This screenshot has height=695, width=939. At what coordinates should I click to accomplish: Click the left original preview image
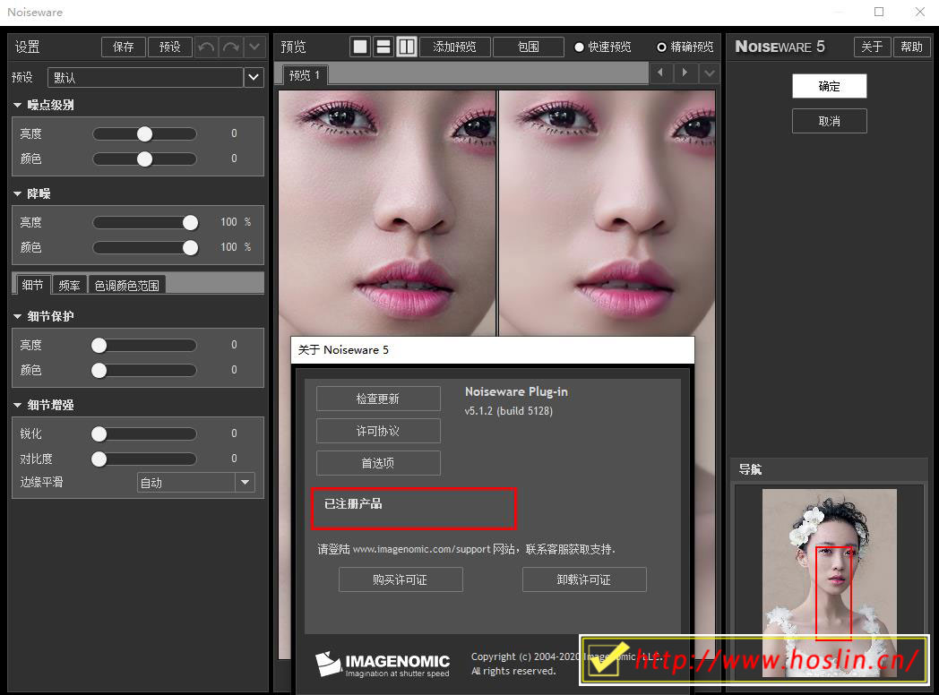387,213
